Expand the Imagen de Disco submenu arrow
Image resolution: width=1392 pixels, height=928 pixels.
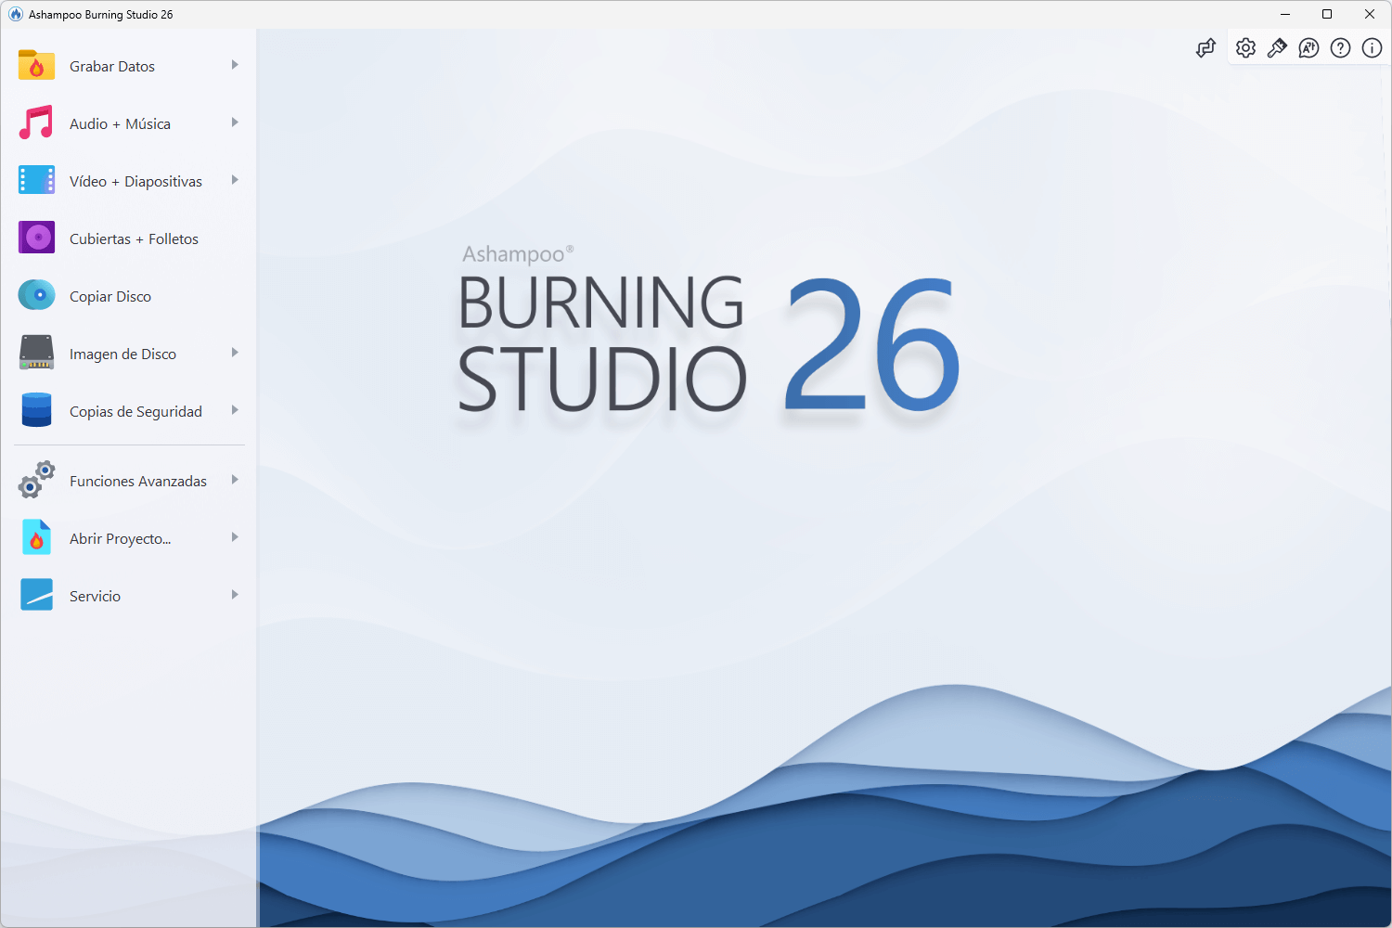(235, 353)
